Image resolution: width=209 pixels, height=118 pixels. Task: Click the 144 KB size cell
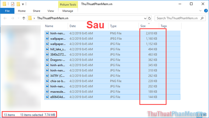click(153, 97)
